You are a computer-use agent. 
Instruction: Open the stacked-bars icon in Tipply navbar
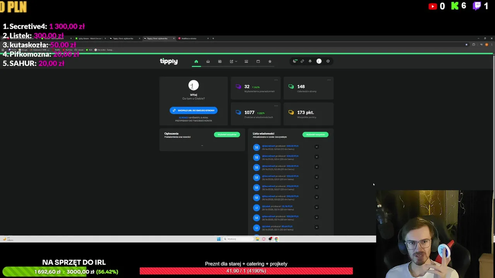[246, 61]
